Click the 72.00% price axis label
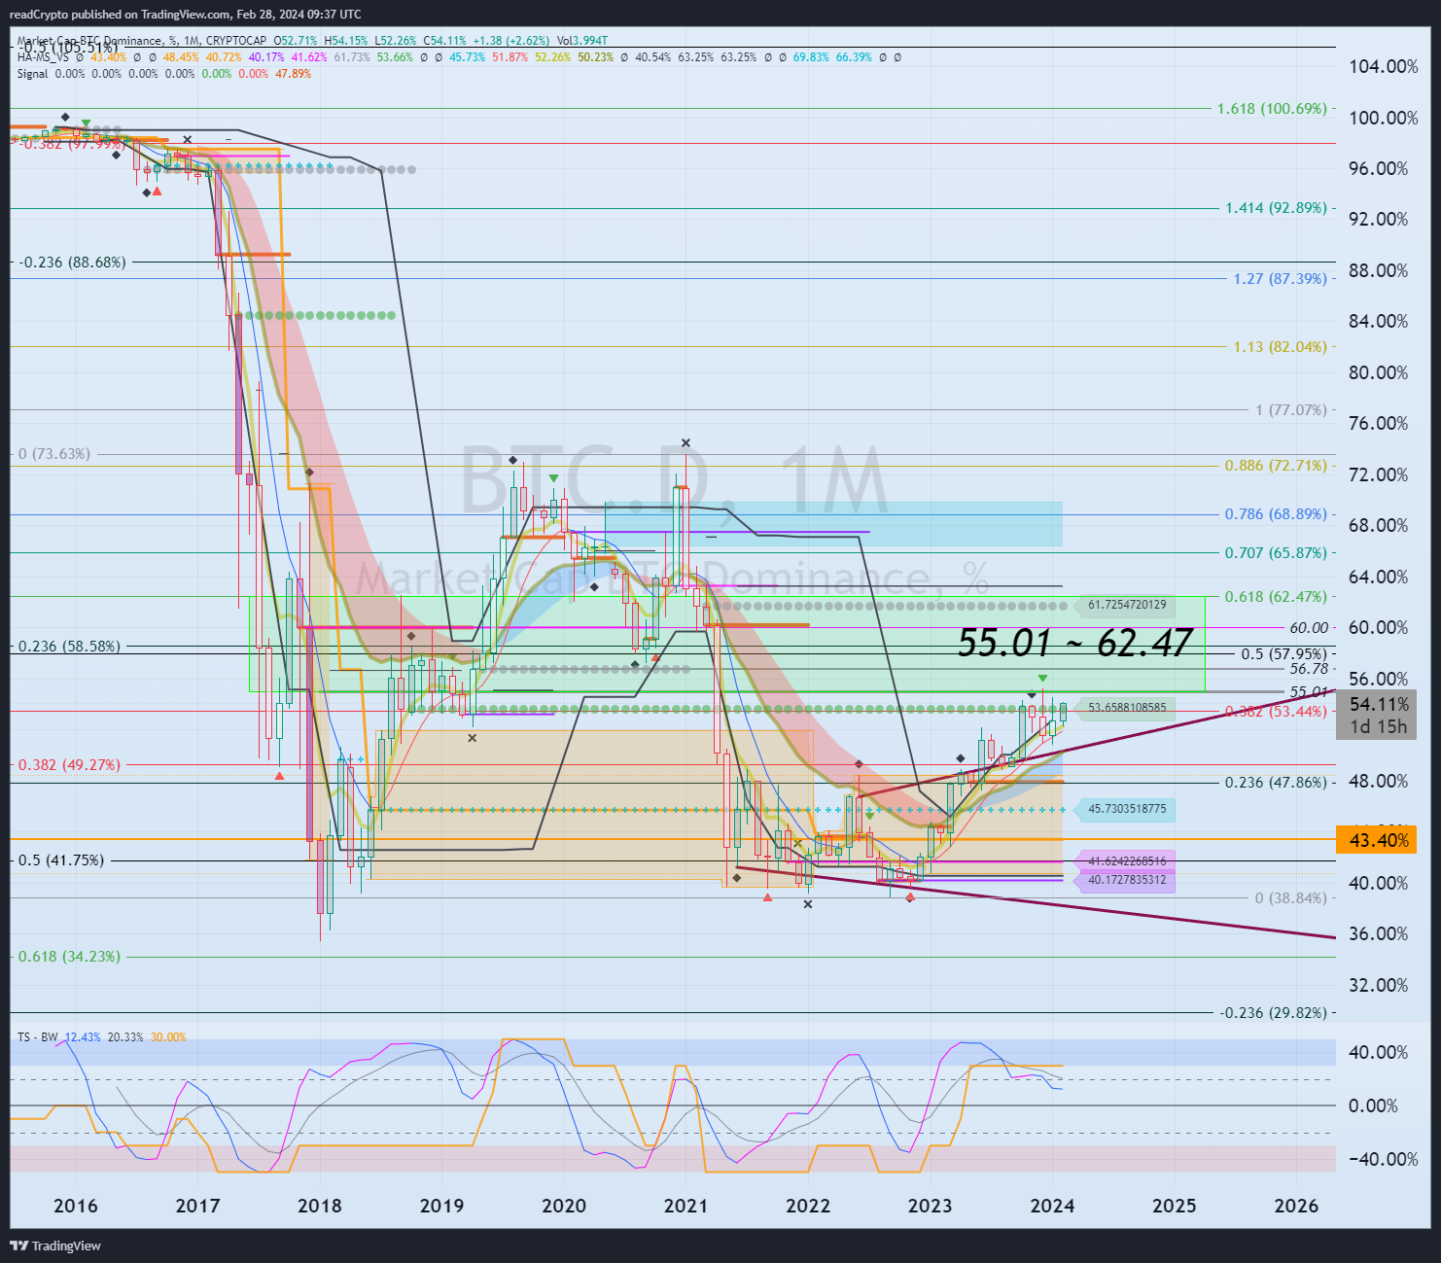The width and height of the screenshot is (1441, 1263). pyautogui.click(x=1379, y=474)
